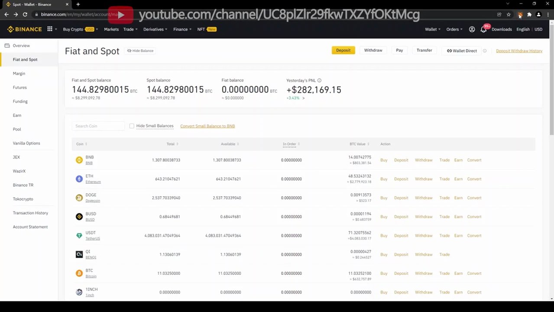The height and width of the screenshot is (312, 554).
Task: Open a new browser tab
Action: [x=78, y=4]
